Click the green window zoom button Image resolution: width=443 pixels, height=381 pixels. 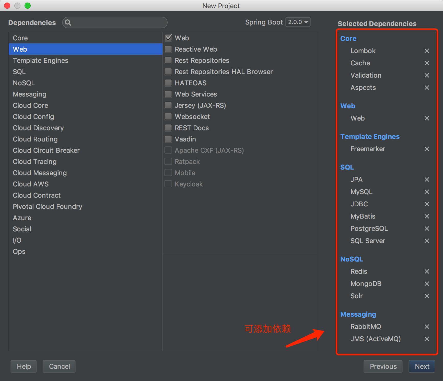pyautogui.click(x=28, y=6)
